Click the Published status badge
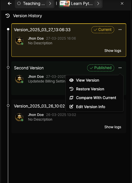This screenshot has width=132, height=183. coord(101,68)
